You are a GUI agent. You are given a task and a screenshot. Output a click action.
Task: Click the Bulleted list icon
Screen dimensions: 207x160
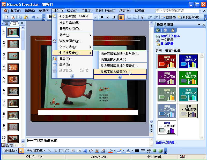point(135,17)
